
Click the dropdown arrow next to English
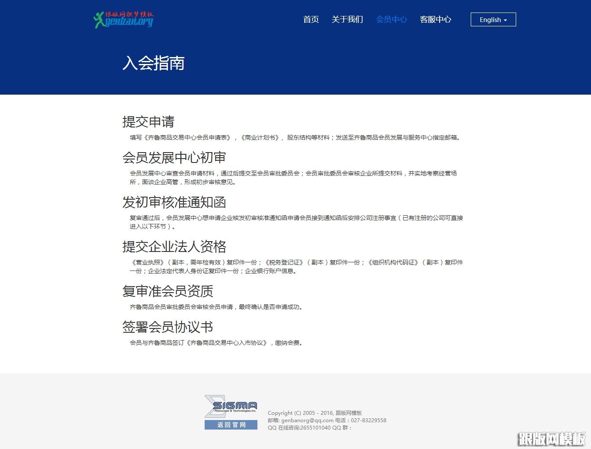(504, 20)
